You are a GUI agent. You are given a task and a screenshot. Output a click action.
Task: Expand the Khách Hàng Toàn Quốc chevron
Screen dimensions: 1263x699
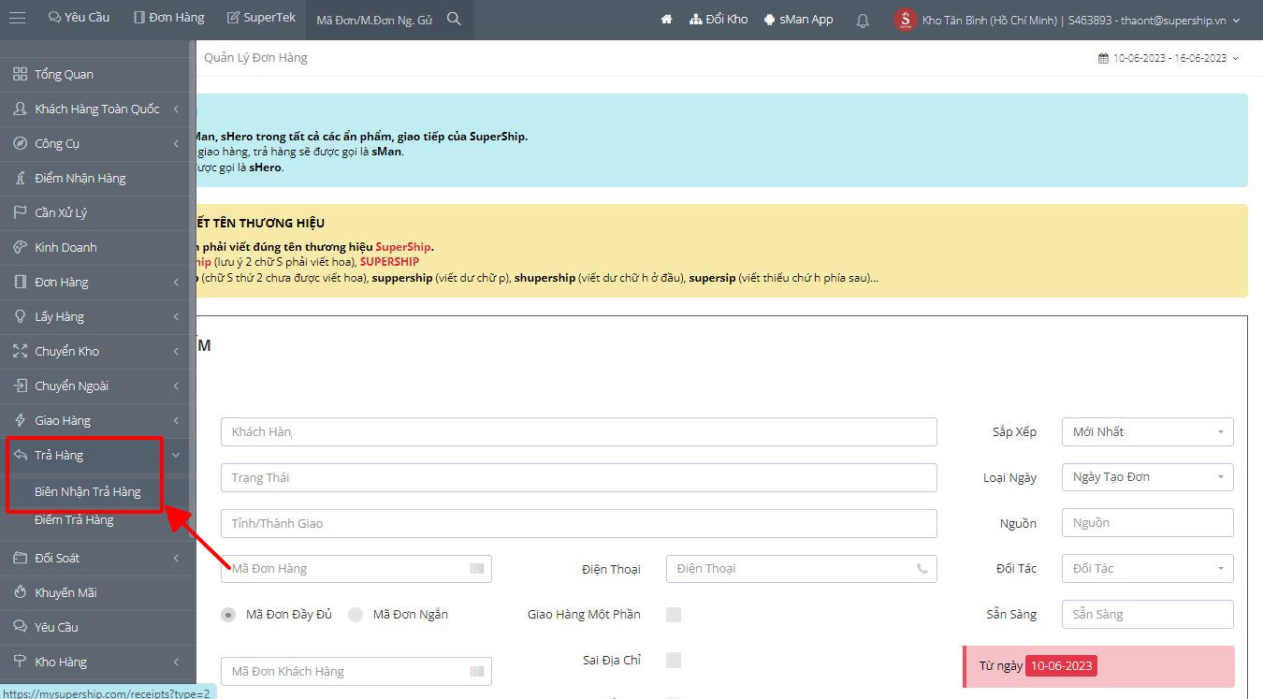(176, 109)
